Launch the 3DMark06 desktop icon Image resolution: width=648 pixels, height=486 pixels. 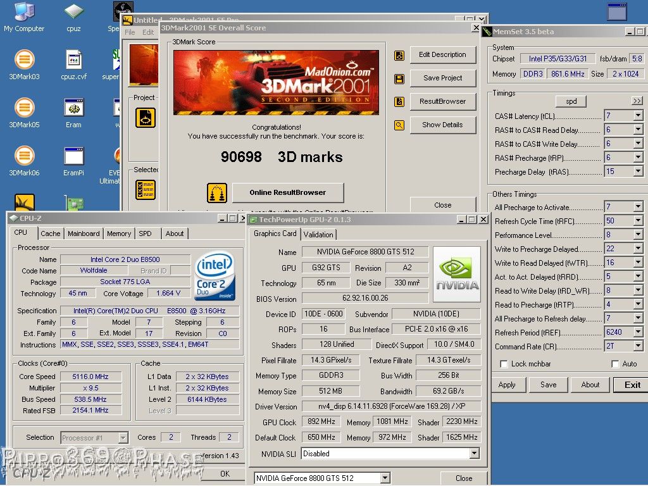point(25,161)
